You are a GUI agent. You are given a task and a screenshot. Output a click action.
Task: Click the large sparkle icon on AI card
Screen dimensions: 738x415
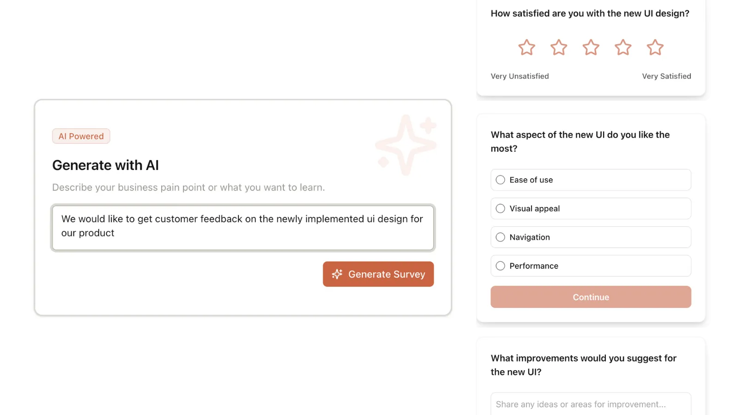pyautogui.click(x=405, y=145)
